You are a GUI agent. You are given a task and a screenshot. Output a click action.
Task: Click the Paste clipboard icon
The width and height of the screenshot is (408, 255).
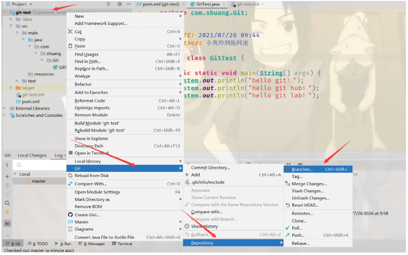point(70,46)
